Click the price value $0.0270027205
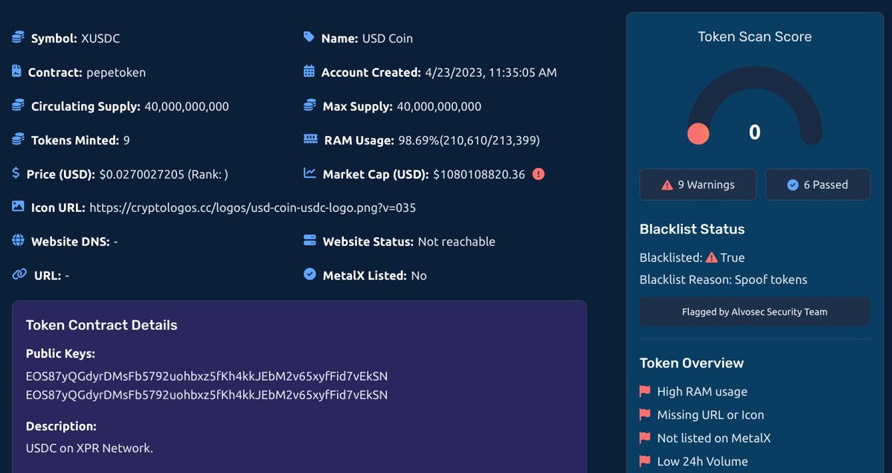 click(141, 175)
